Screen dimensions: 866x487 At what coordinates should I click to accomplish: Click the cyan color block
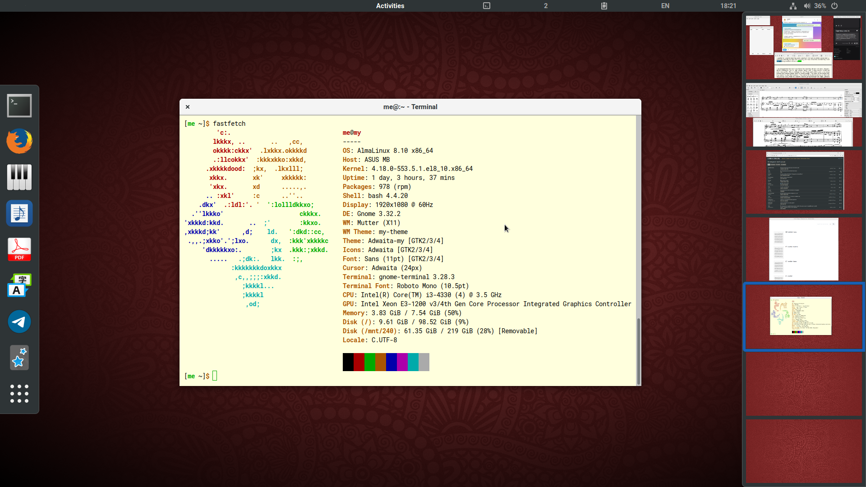coord(413,362)
